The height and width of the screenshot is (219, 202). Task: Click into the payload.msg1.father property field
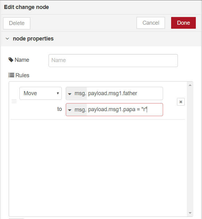pyautogui.click(x=124, y=94)
